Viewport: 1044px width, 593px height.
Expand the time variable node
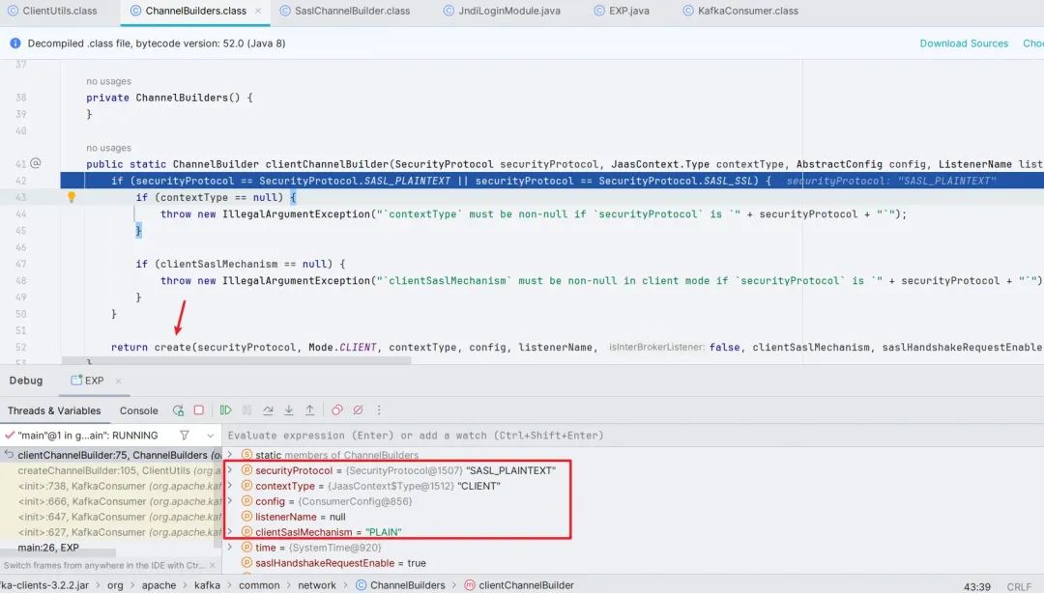click(230, 547)
